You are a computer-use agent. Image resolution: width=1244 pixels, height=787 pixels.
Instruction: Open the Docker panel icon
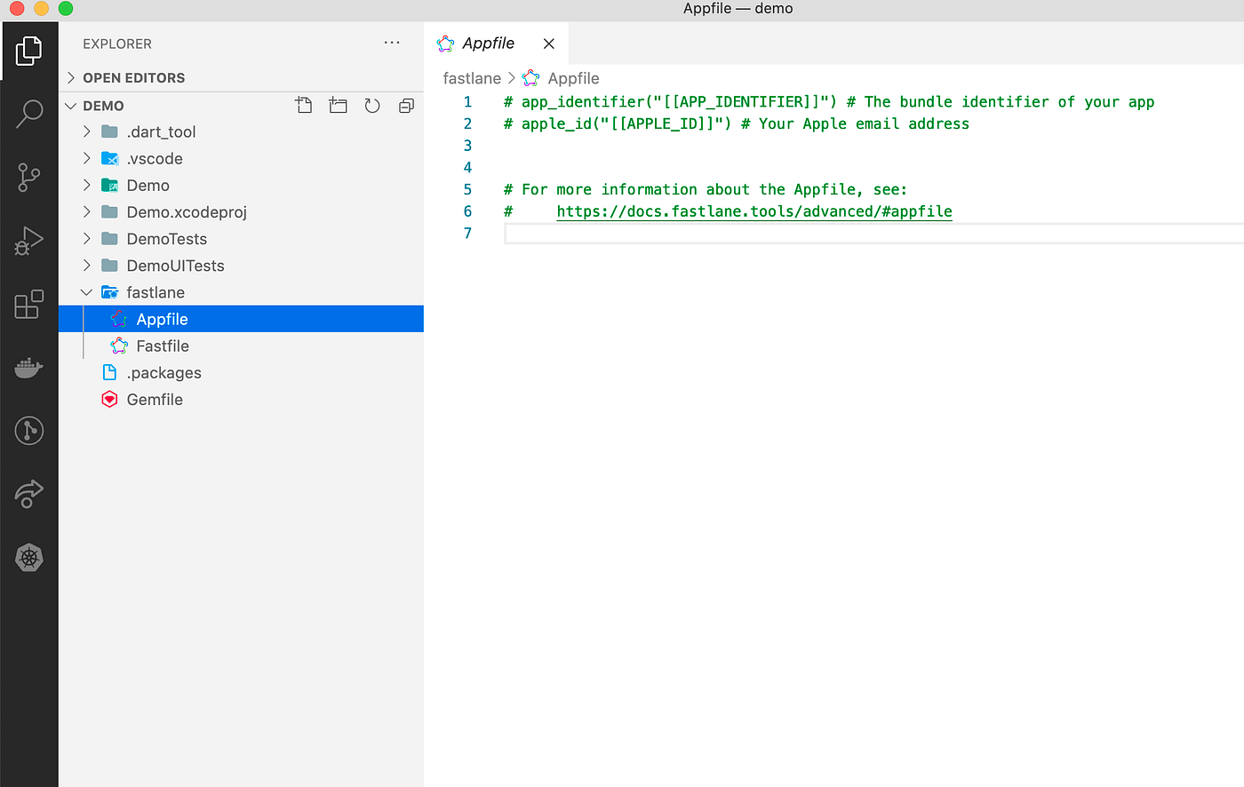(29, 367)
